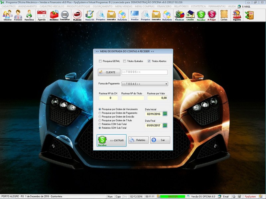The image size is (266, 199).
Task: Open the Clientes toolbar icon
Action: tap(7, 15)
